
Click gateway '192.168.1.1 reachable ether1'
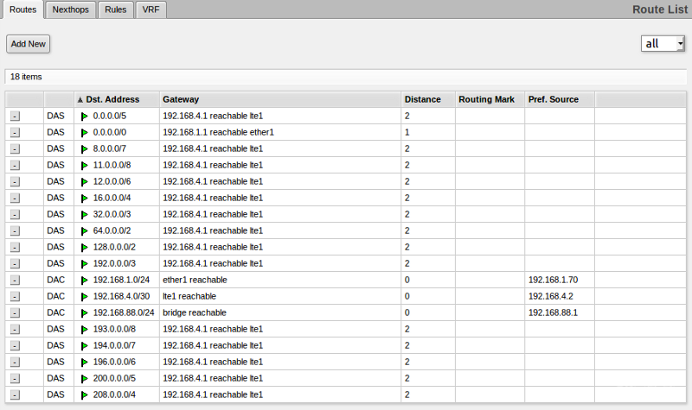(218, 132)
